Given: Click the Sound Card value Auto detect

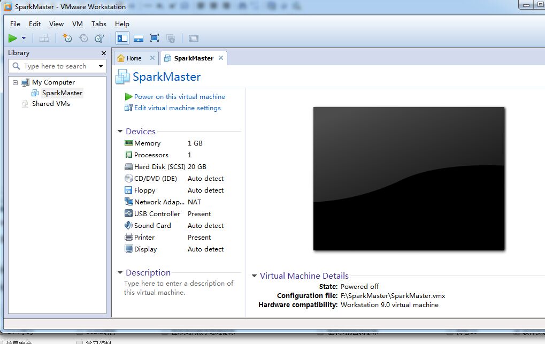Looking at the screenshot, I should click(x=205, y=225).
